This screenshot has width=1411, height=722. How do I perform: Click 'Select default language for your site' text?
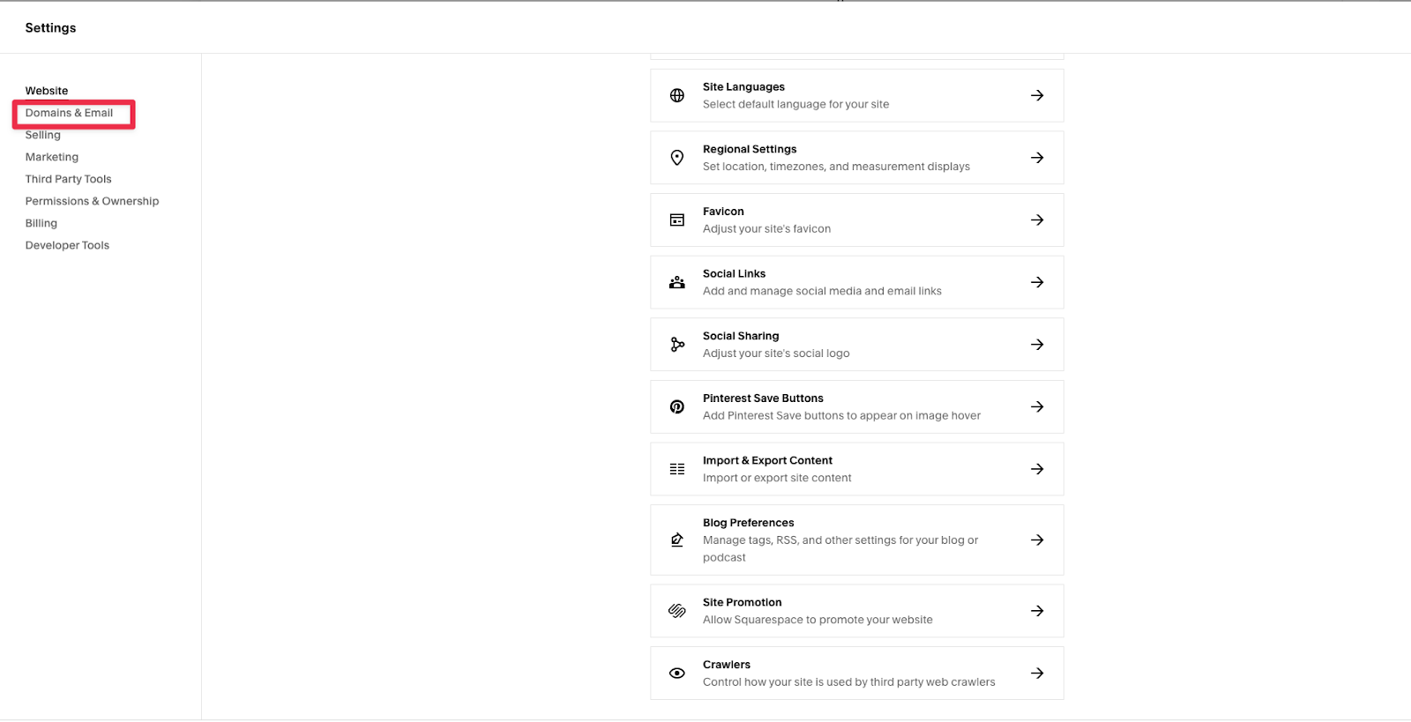pos(795,104)
